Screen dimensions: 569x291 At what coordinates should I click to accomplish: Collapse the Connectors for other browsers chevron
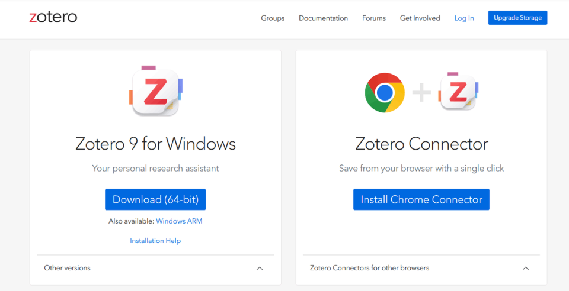pos(526,268)
